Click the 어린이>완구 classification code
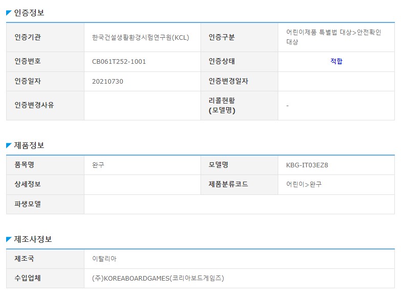Viewport: 401px width, 300px height. 304,185
